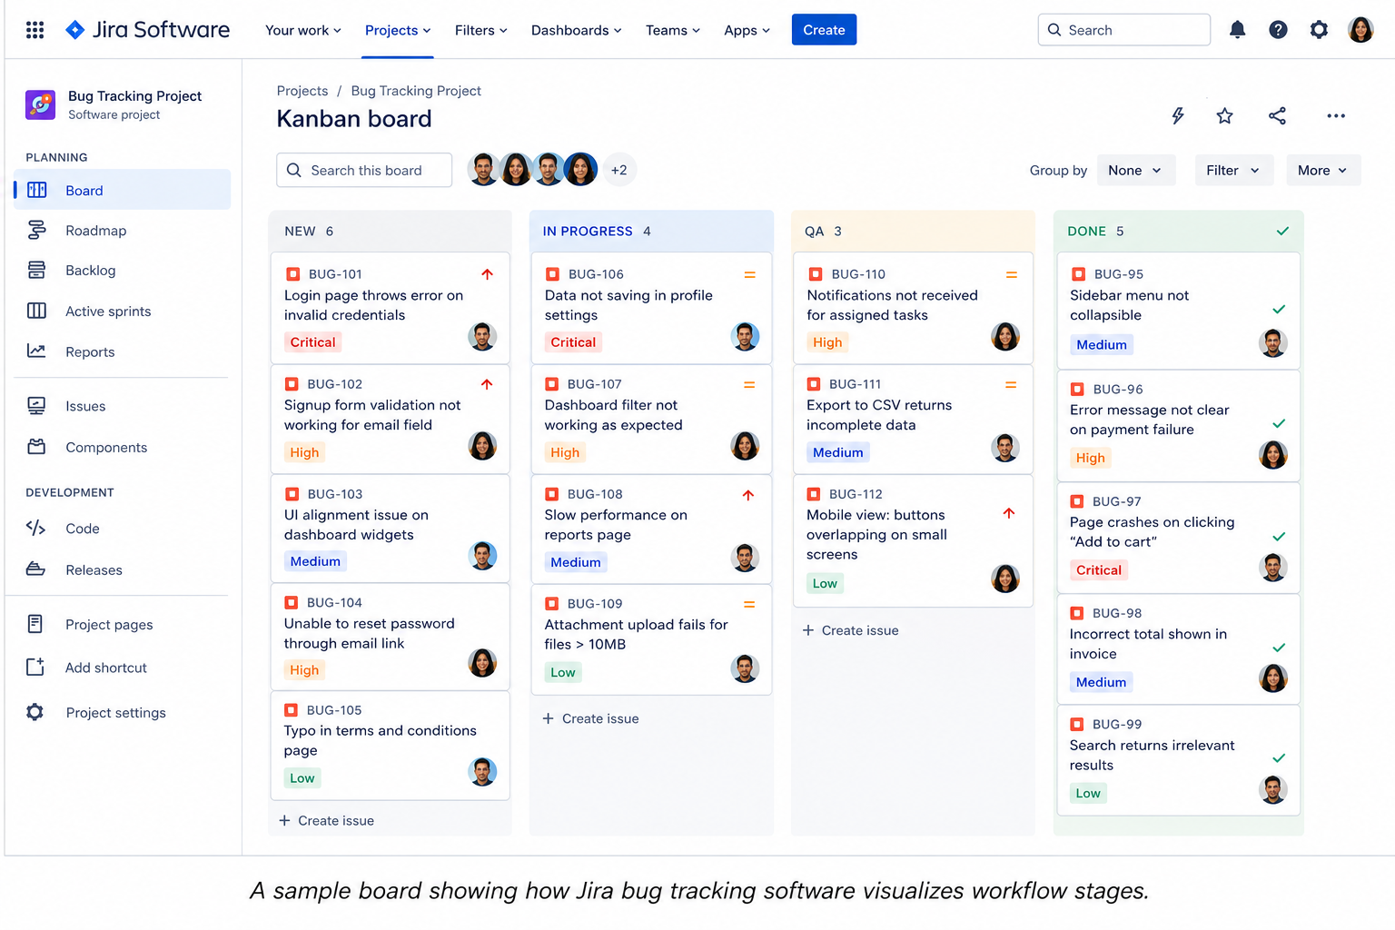This screenshot has height=930, width=1395.
Task: Open the settings gear in top bar
Action: (x=1319, y=30)
